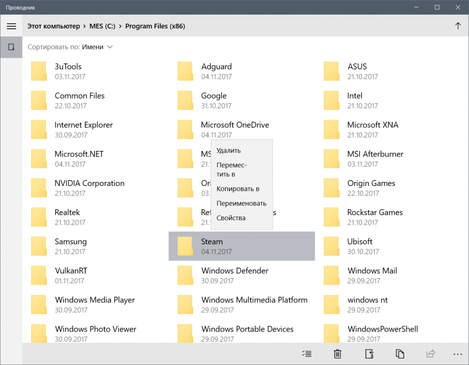Image resolution: width=469 pixels, height=365 pixels.
Task: Open the three-dots More options menu
Action: pos(457,354)
